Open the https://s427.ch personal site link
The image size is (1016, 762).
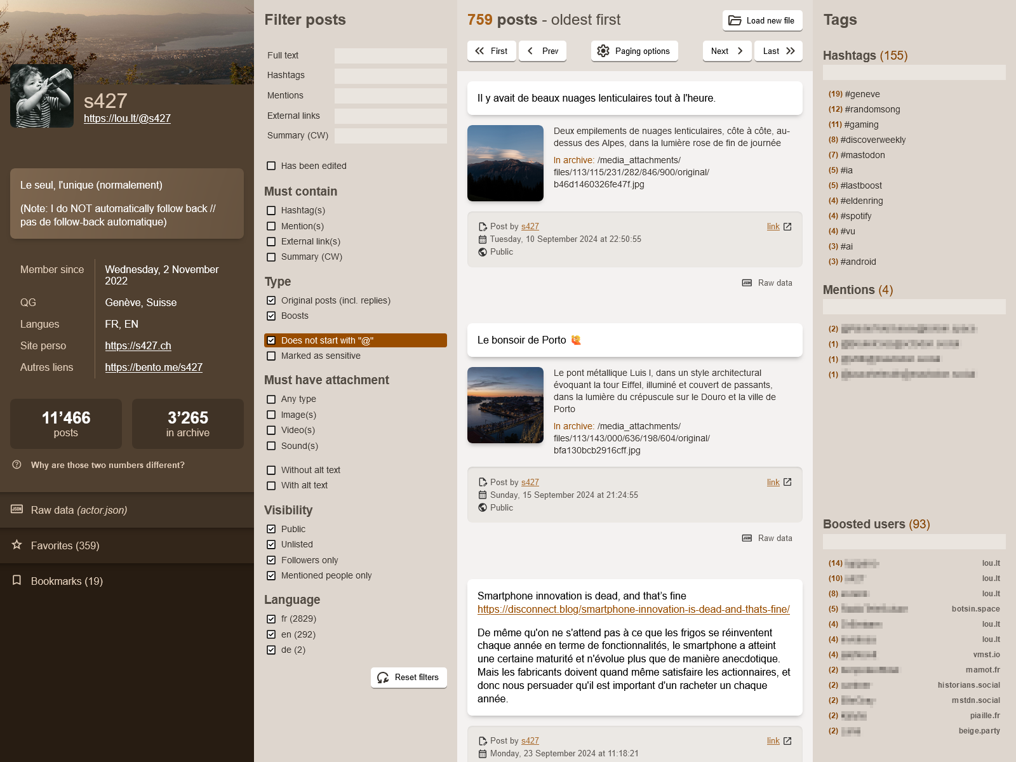tap(138, 345)
